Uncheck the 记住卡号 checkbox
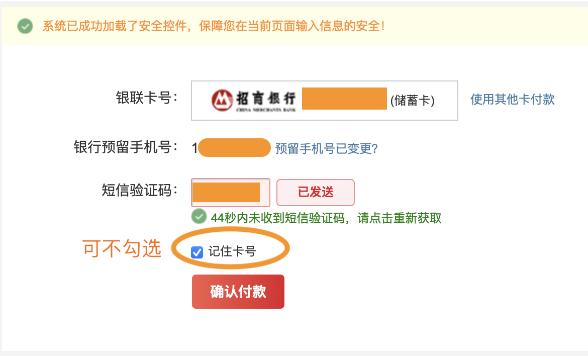 [x=198, y=252]
